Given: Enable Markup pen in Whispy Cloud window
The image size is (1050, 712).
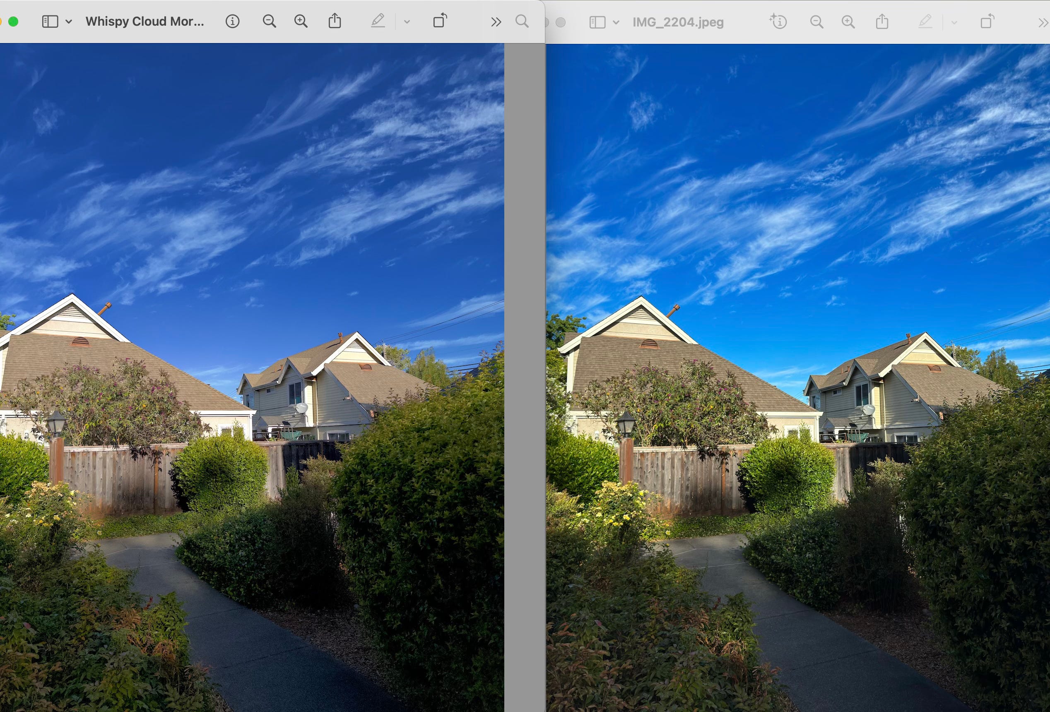Looking at the screenshot, I should (x=378, y=21).
